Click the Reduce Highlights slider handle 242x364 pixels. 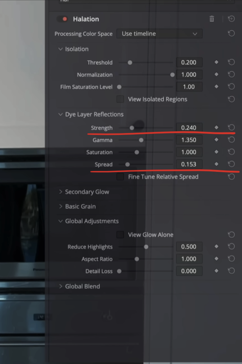point(146,247)
